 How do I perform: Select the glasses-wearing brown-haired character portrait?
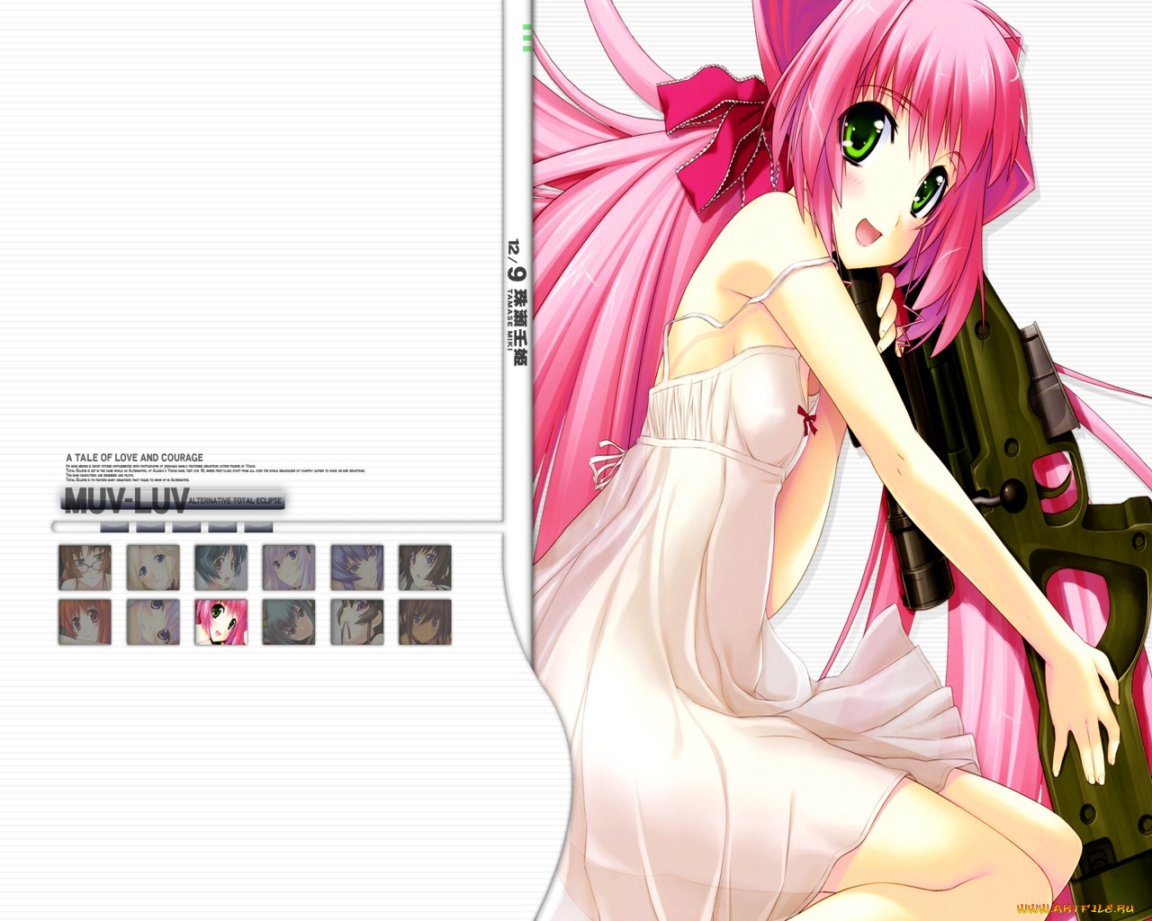click(85, 568)
